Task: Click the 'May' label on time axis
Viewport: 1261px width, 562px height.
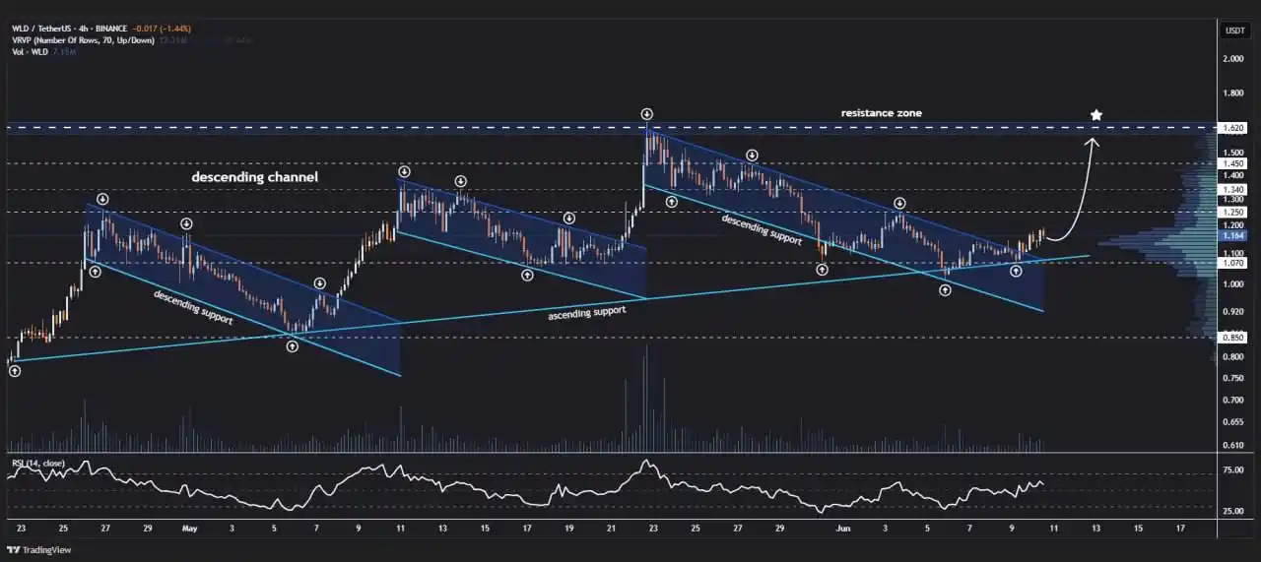Action: 190,529
